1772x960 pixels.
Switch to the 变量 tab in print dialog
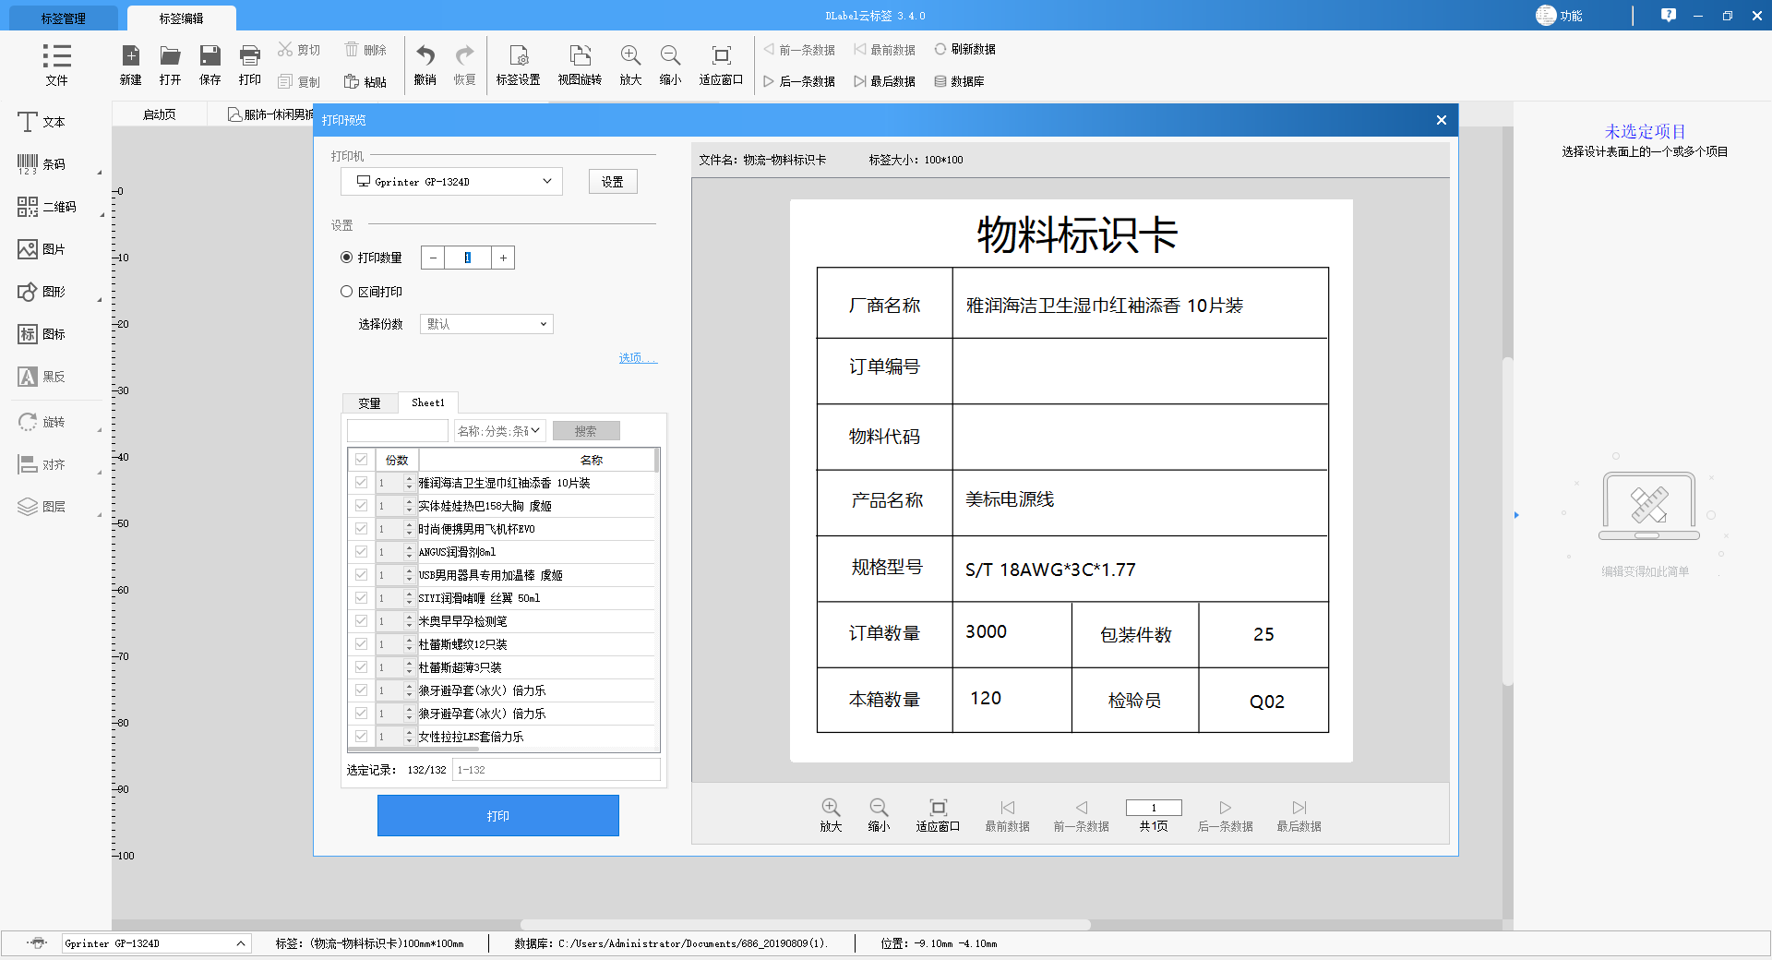[369, 402]
